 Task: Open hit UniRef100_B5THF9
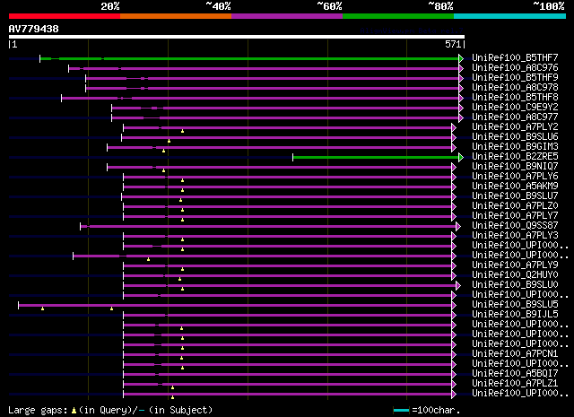pyautogui.click(x=515, y=78)
